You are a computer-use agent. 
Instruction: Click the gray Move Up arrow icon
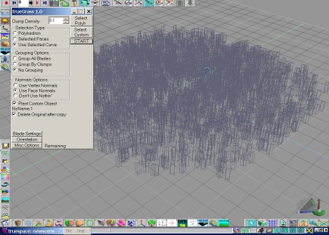coord(180,3)
